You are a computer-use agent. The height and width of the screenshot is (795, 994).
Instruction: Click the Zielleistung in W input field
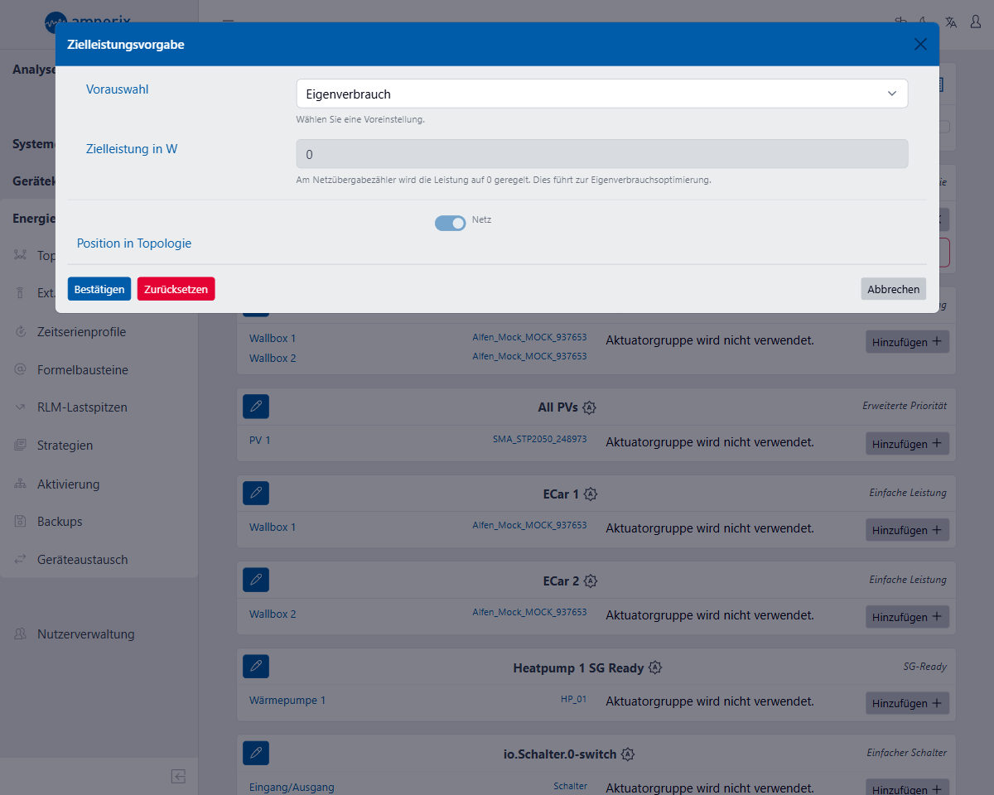[x=601, y=154]
